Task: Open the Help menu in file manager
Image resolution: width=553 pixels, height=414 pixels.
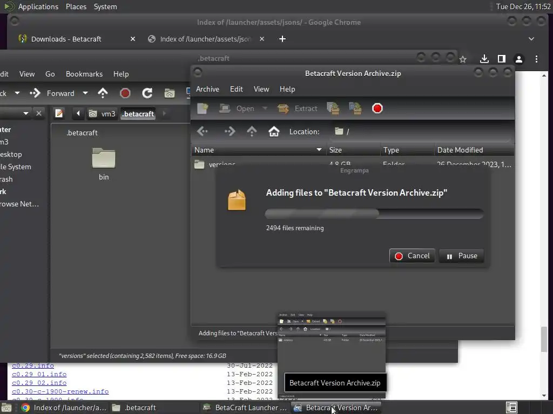Action: [x=121, y=74]
